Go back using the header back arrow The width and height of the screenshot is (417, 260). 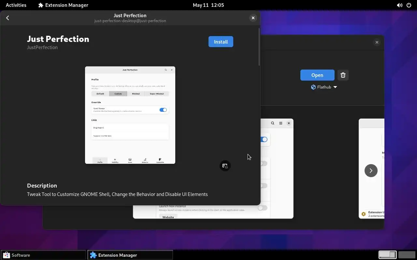(7, 18)
